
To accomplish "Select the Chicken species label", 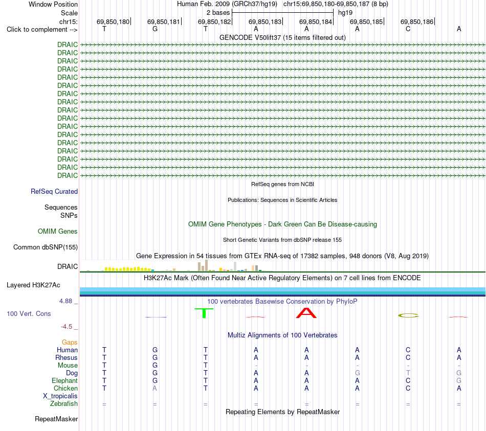I will (65, 388).
